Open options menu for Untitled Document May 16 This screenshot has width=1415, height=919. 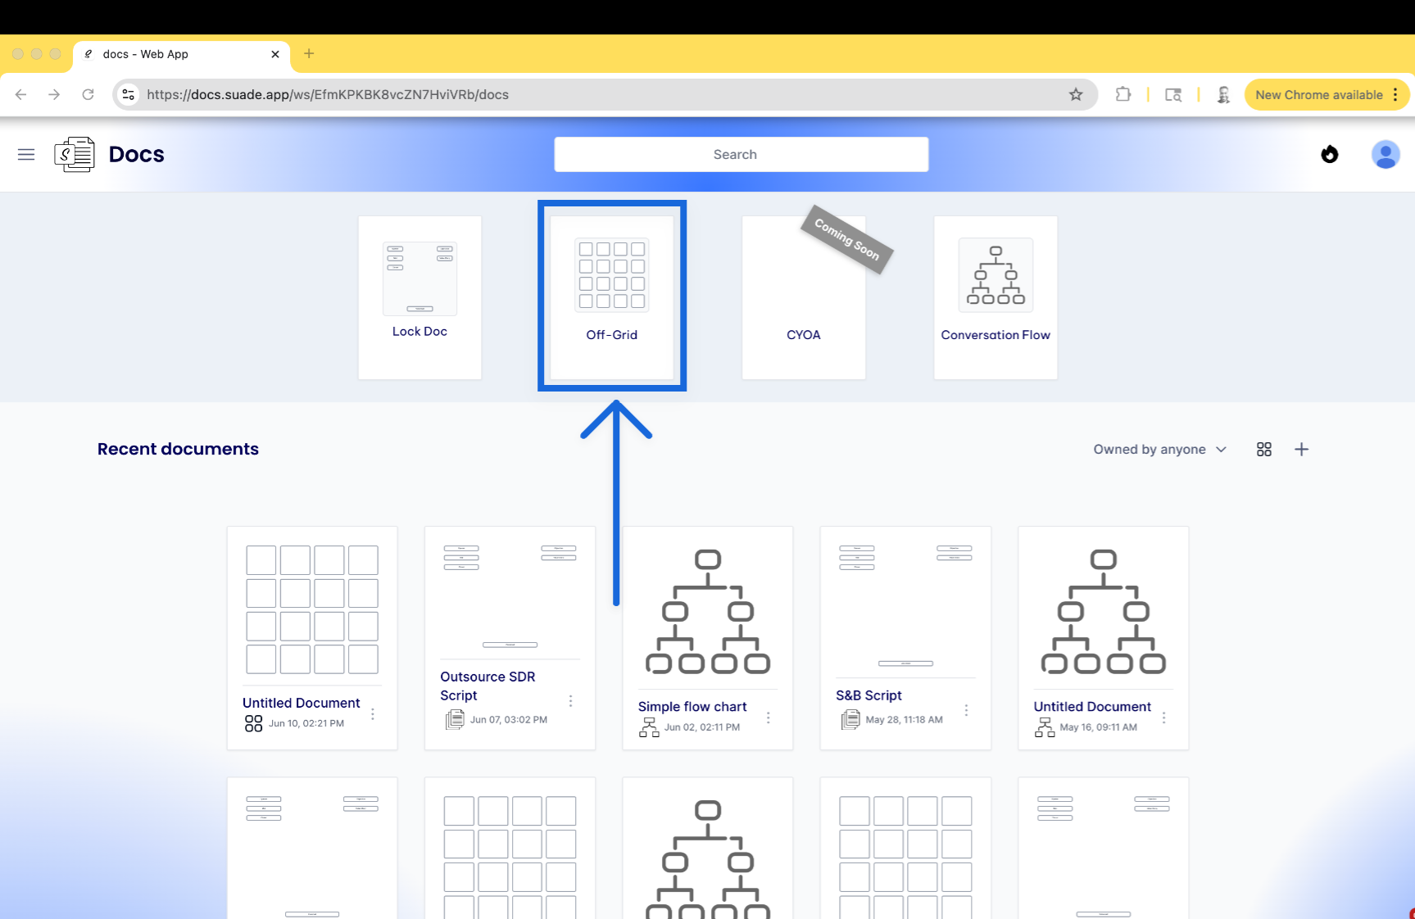pos(1163,718)
